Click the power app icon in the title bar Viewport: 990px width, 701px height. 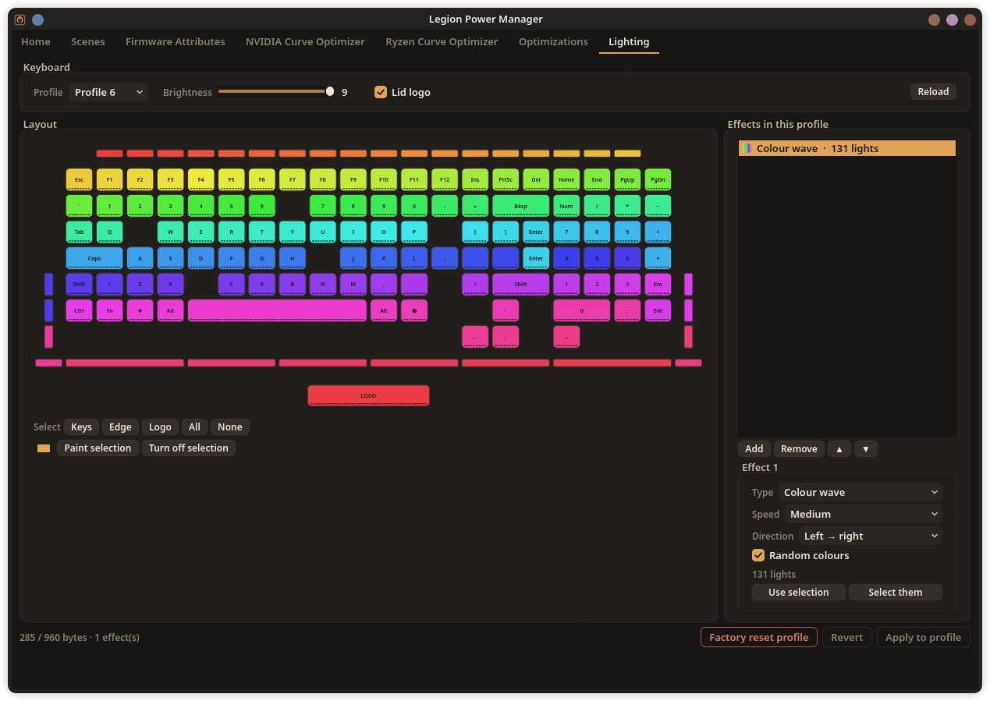[20, 19]
